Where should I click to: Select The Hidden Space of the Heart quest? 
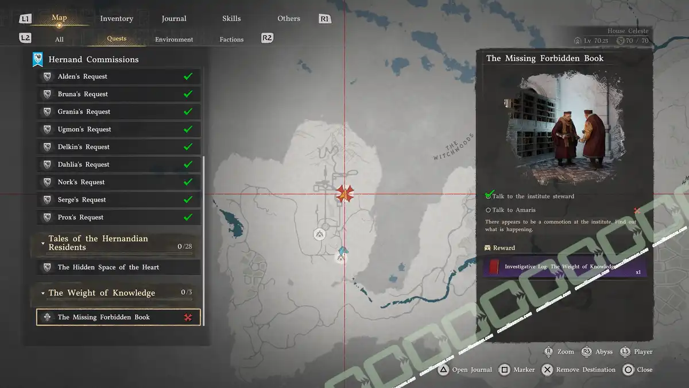[108, 267]
